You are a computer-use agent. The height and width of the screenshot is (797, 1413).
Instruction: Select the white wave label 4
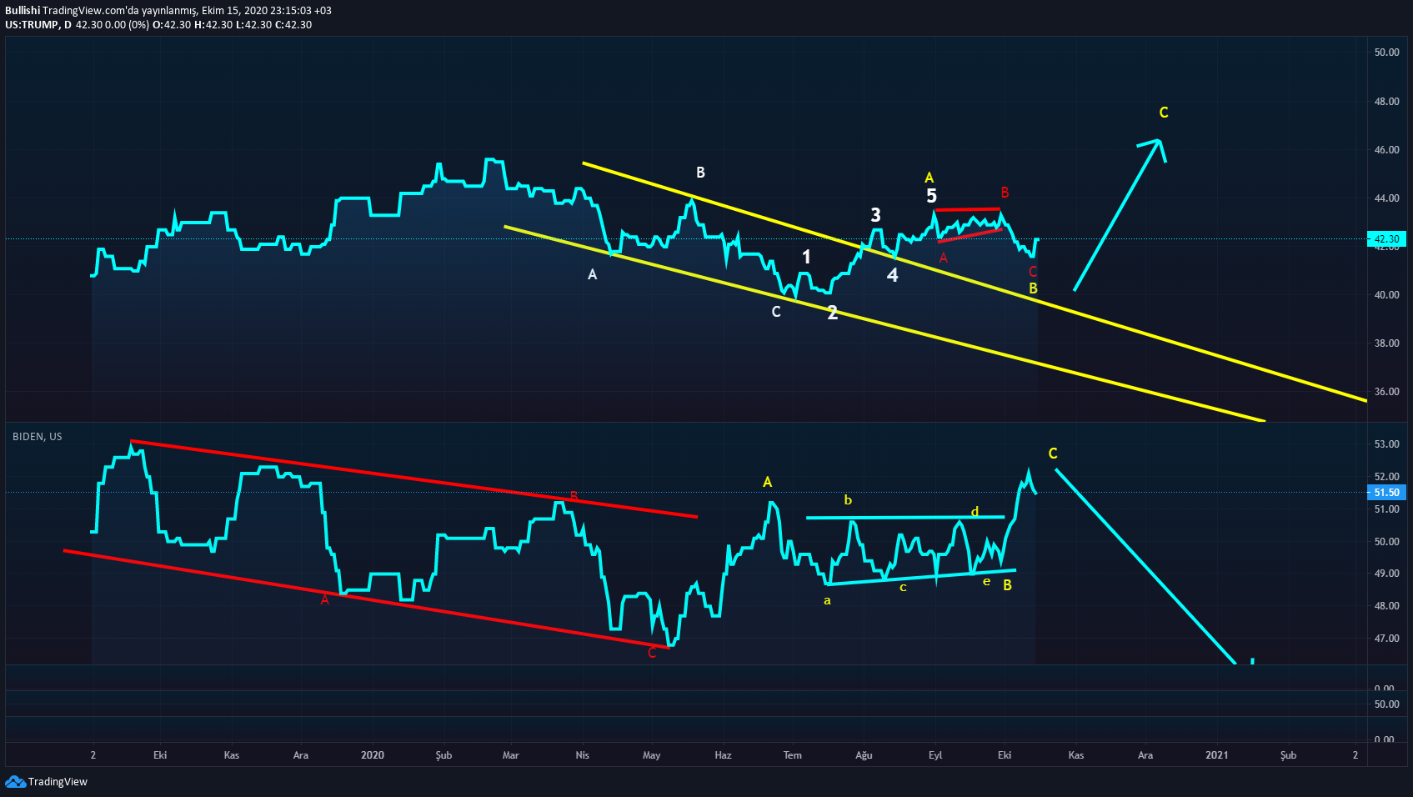[x=893, y=275]
